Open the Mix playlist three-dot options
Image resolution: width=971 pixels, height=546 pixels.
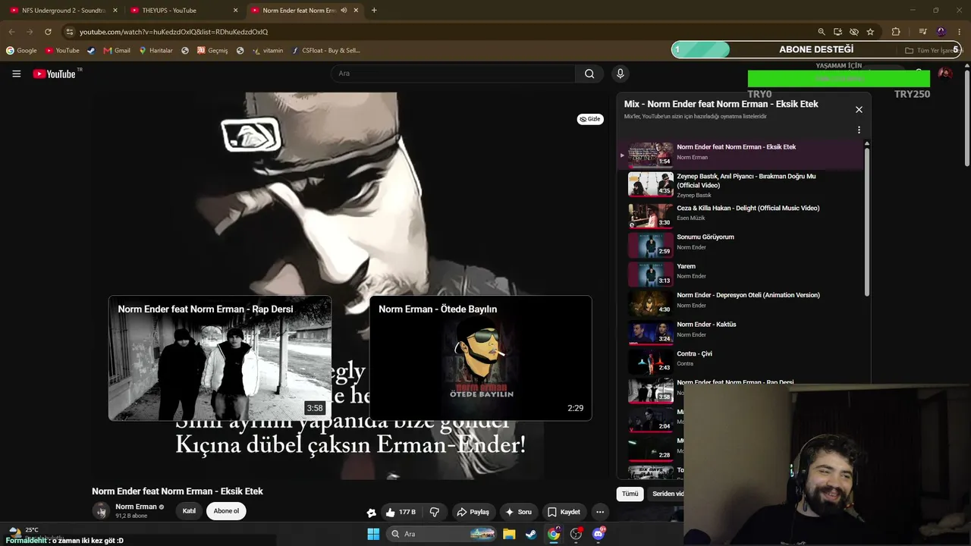click(x=859, y=130)
